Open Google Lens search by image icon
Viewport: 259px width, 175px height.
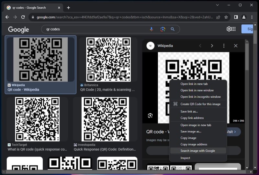(x=163, y=29)
